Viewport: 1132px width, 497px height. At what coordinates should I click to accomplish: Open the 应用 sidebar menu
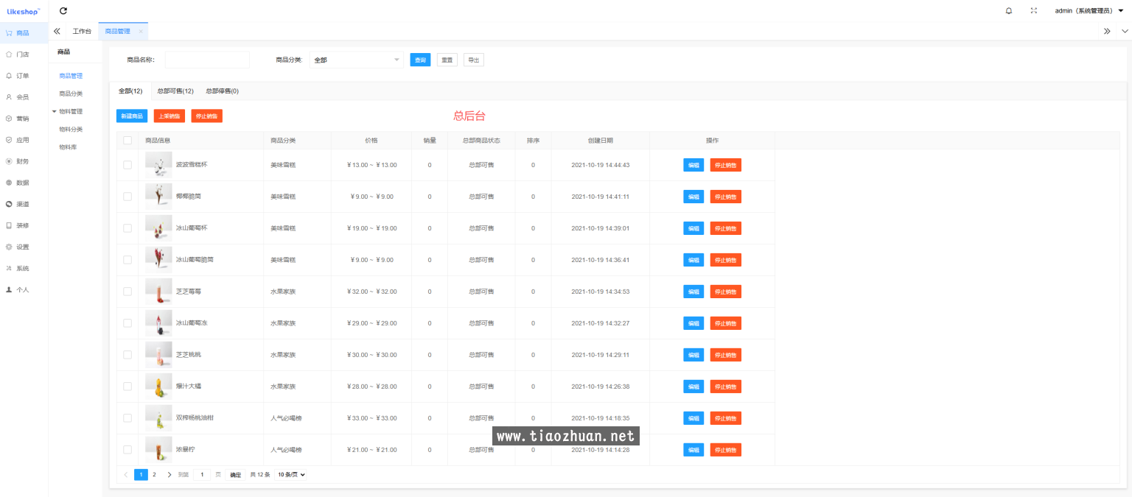coord(24,140)
